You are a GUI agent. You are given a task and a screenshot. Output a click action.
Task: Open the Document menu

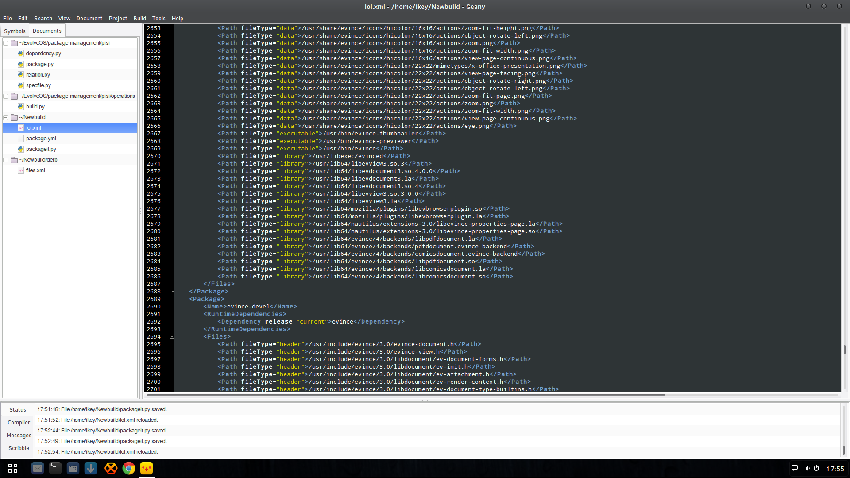[x=89, y=19]
